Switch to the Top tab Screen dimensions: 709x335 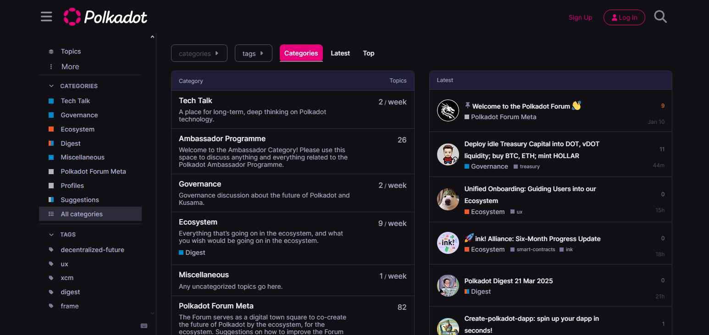(x=369, y=53)
